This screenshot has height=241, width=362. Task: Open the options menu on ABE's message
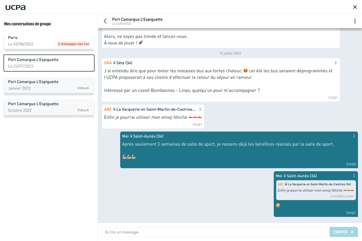[200, 109]
